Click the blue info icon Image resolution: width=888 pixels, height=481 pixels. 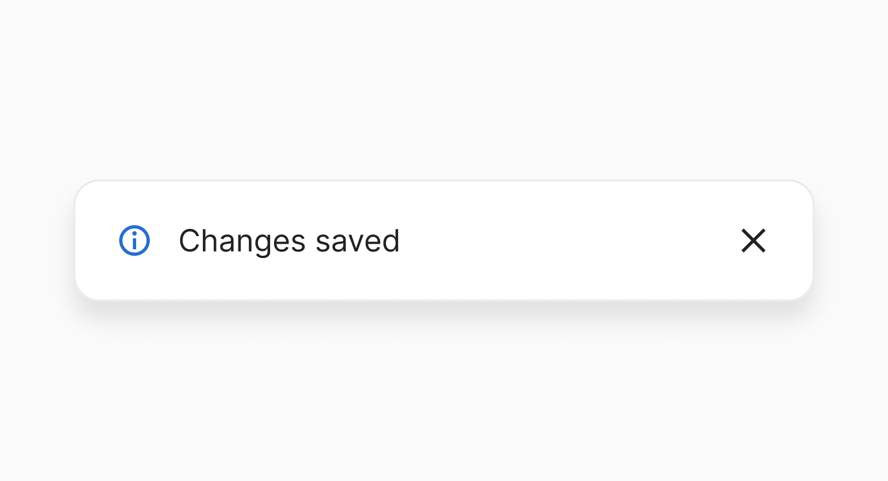click(x=135, y=241)
